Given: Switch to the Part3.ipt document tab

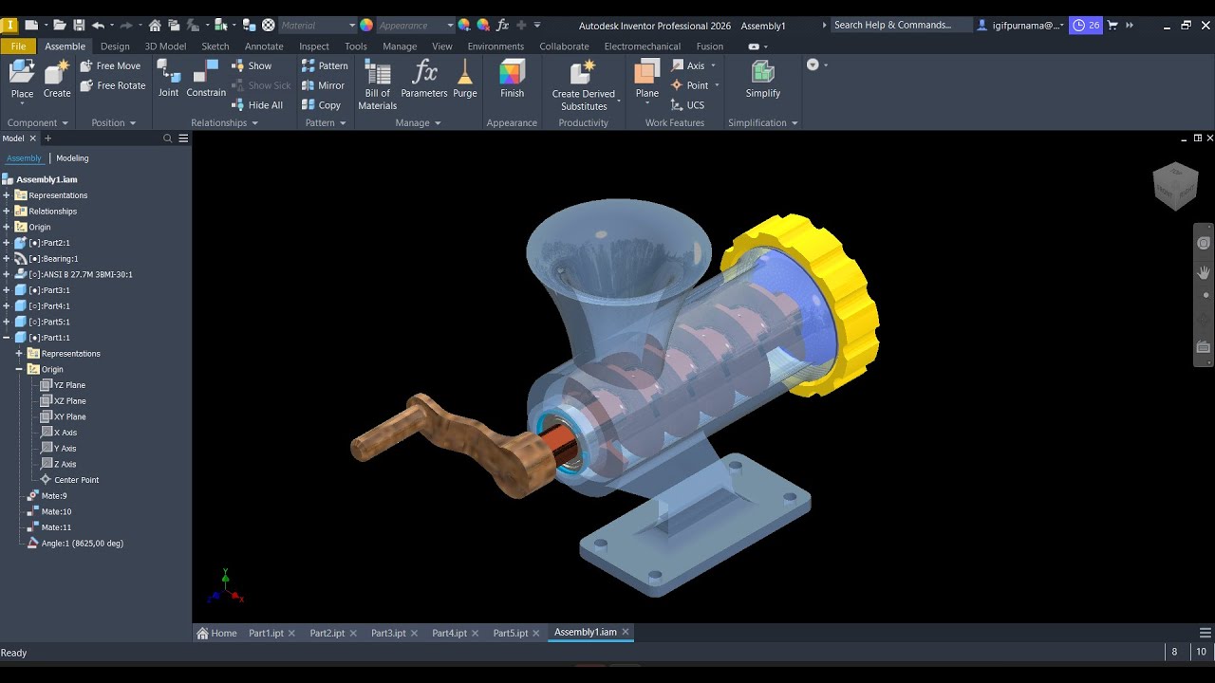Looking at the screenshot, I should (388, 633).
